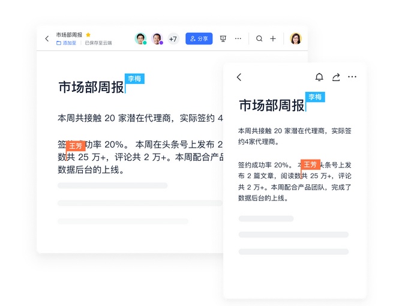399x306 pixels.
Task: Show the +7 additional collaborators
Action: [x=173, y=39]
